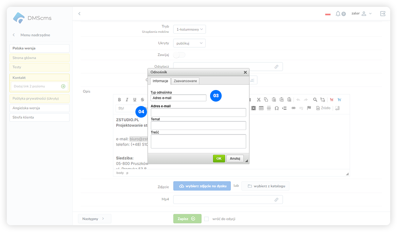Click the paste as plain text icon
Image resolution: width=397 pixels, height=232 pixels.
(282, 100)
